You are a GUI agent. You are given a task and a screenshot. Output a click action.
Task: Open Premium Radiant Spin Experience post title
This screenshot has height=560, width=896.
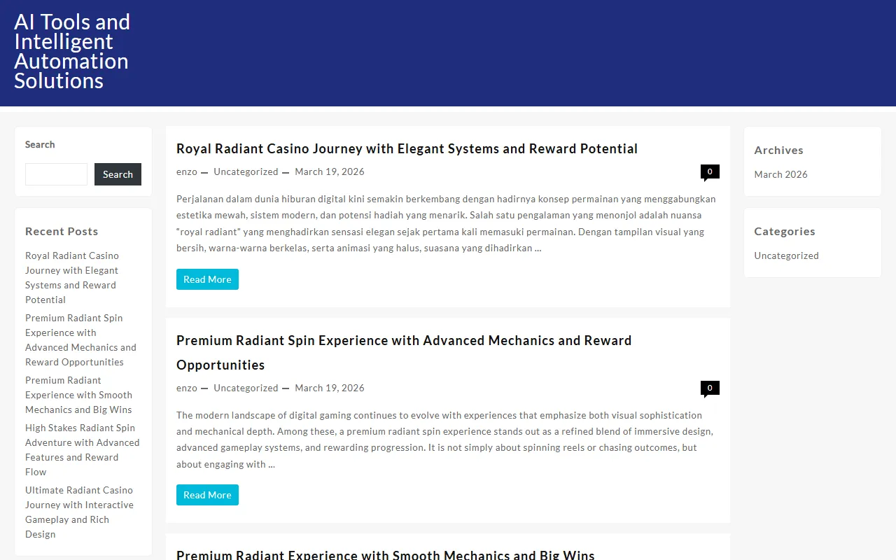tap(404, 341)
